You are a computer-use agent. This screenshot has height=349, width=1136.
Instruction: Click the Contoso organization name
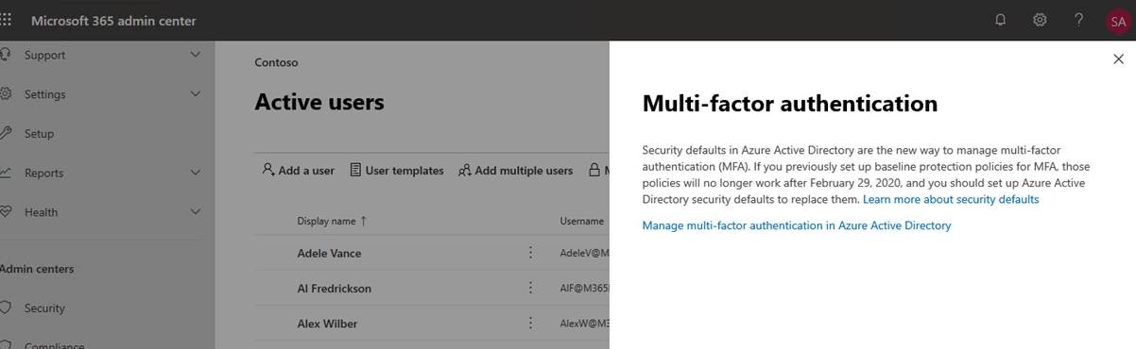tap(276, 62)
